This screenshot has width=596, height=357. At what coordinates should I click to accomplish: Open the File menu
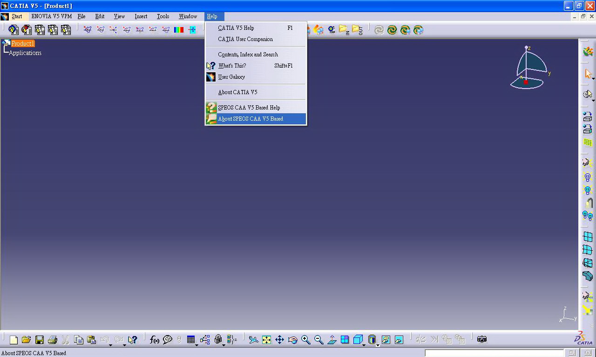click(81, 16)
